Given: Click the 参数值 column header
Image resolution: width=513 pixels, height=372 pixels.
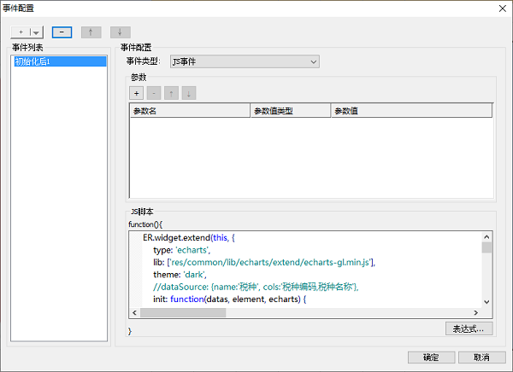Looking at the screenshot, I should 410,110.
